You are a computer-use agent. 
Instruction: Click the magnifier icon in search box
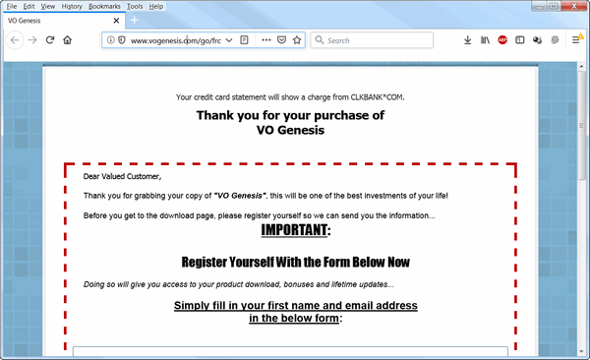319,40
